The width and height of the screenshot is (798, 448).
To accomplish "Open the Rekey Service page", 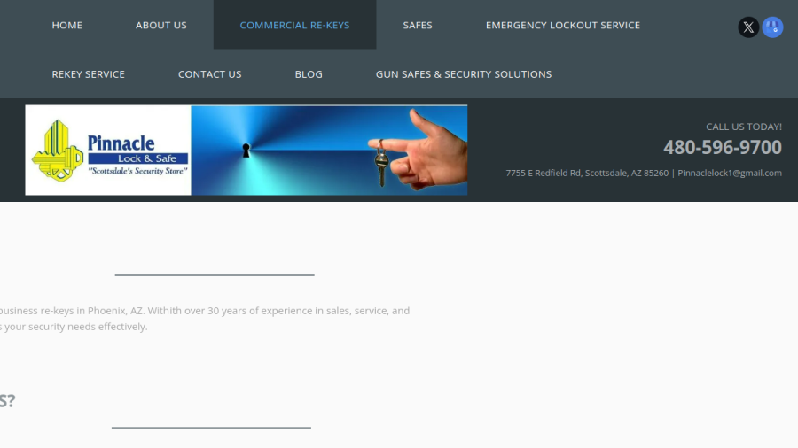I will point(88,74).
